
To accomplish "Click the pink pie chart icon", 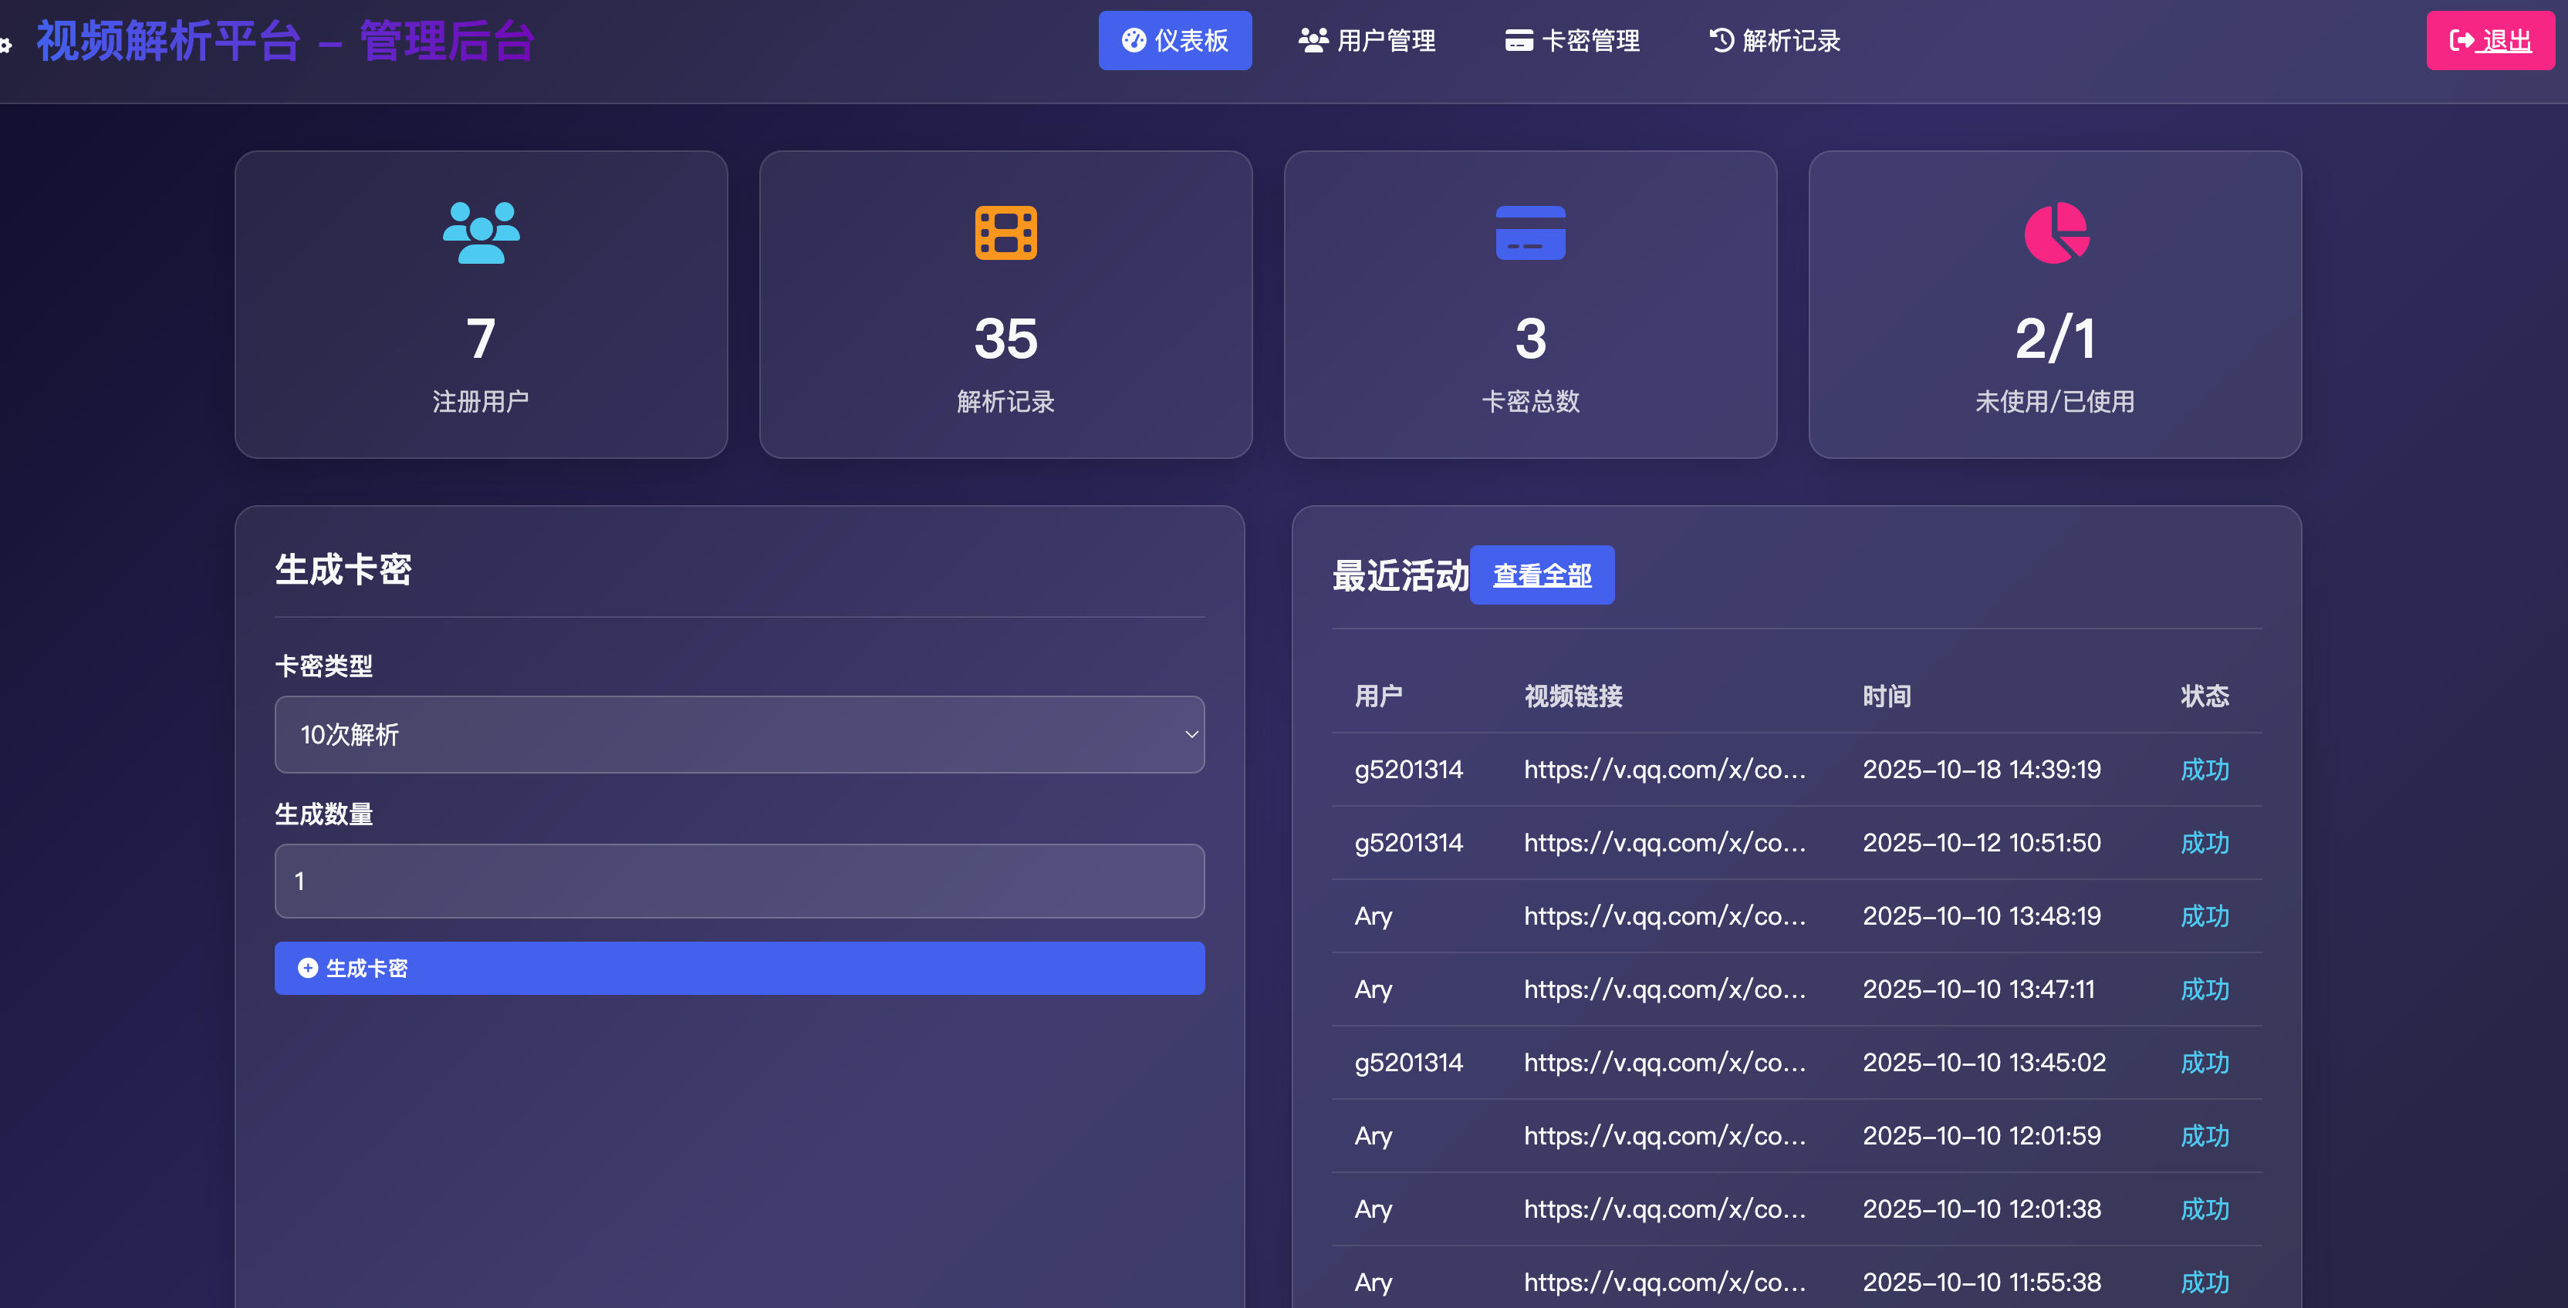I will 2056,232.
